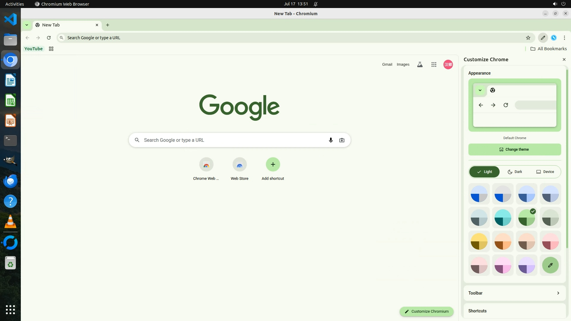Click the Change theme button
Screen dimensions: 571x321
pos(514,150)
